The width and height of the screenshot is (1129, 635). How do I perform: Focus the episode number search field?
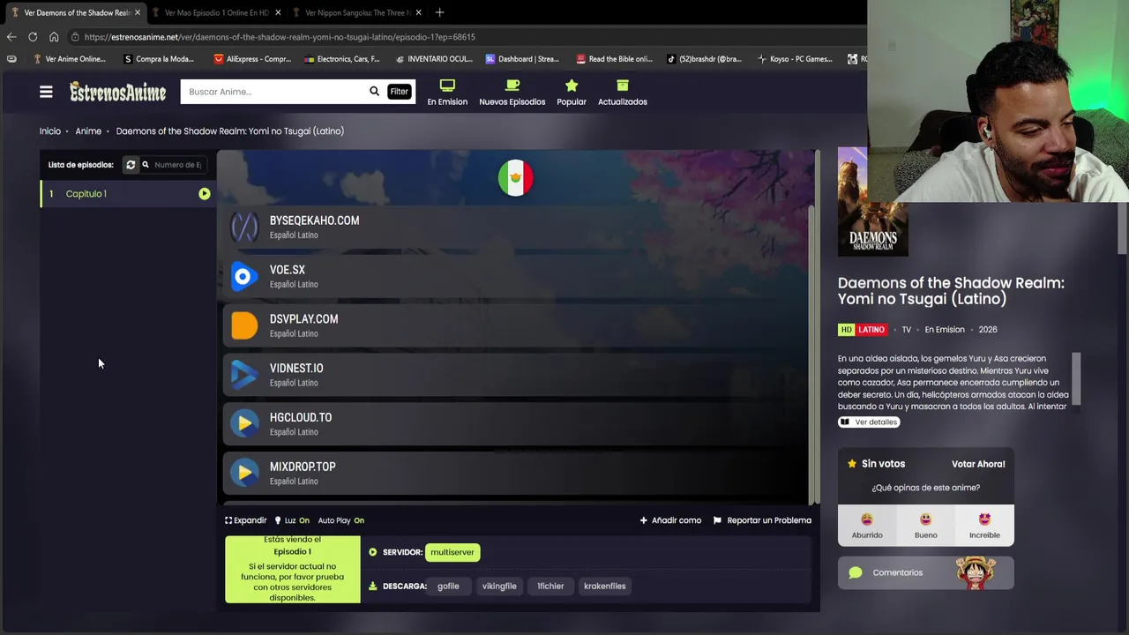(x=176, y=165)
